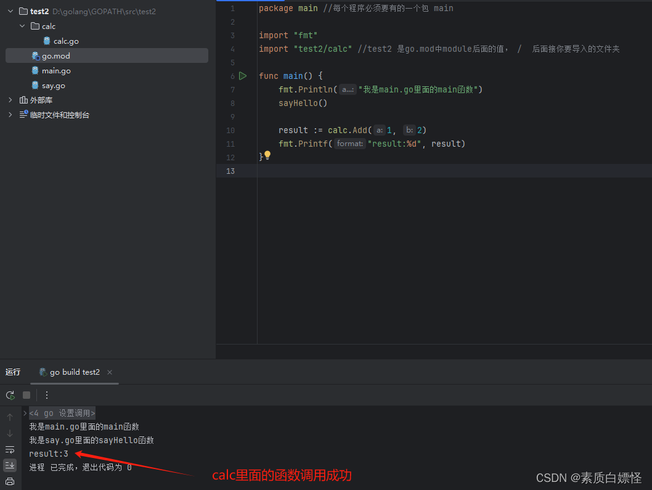The width and height of the screenshot is (652, 490).
Task: Close the 'go build test2' run tab
Action: tap(110, 372)
